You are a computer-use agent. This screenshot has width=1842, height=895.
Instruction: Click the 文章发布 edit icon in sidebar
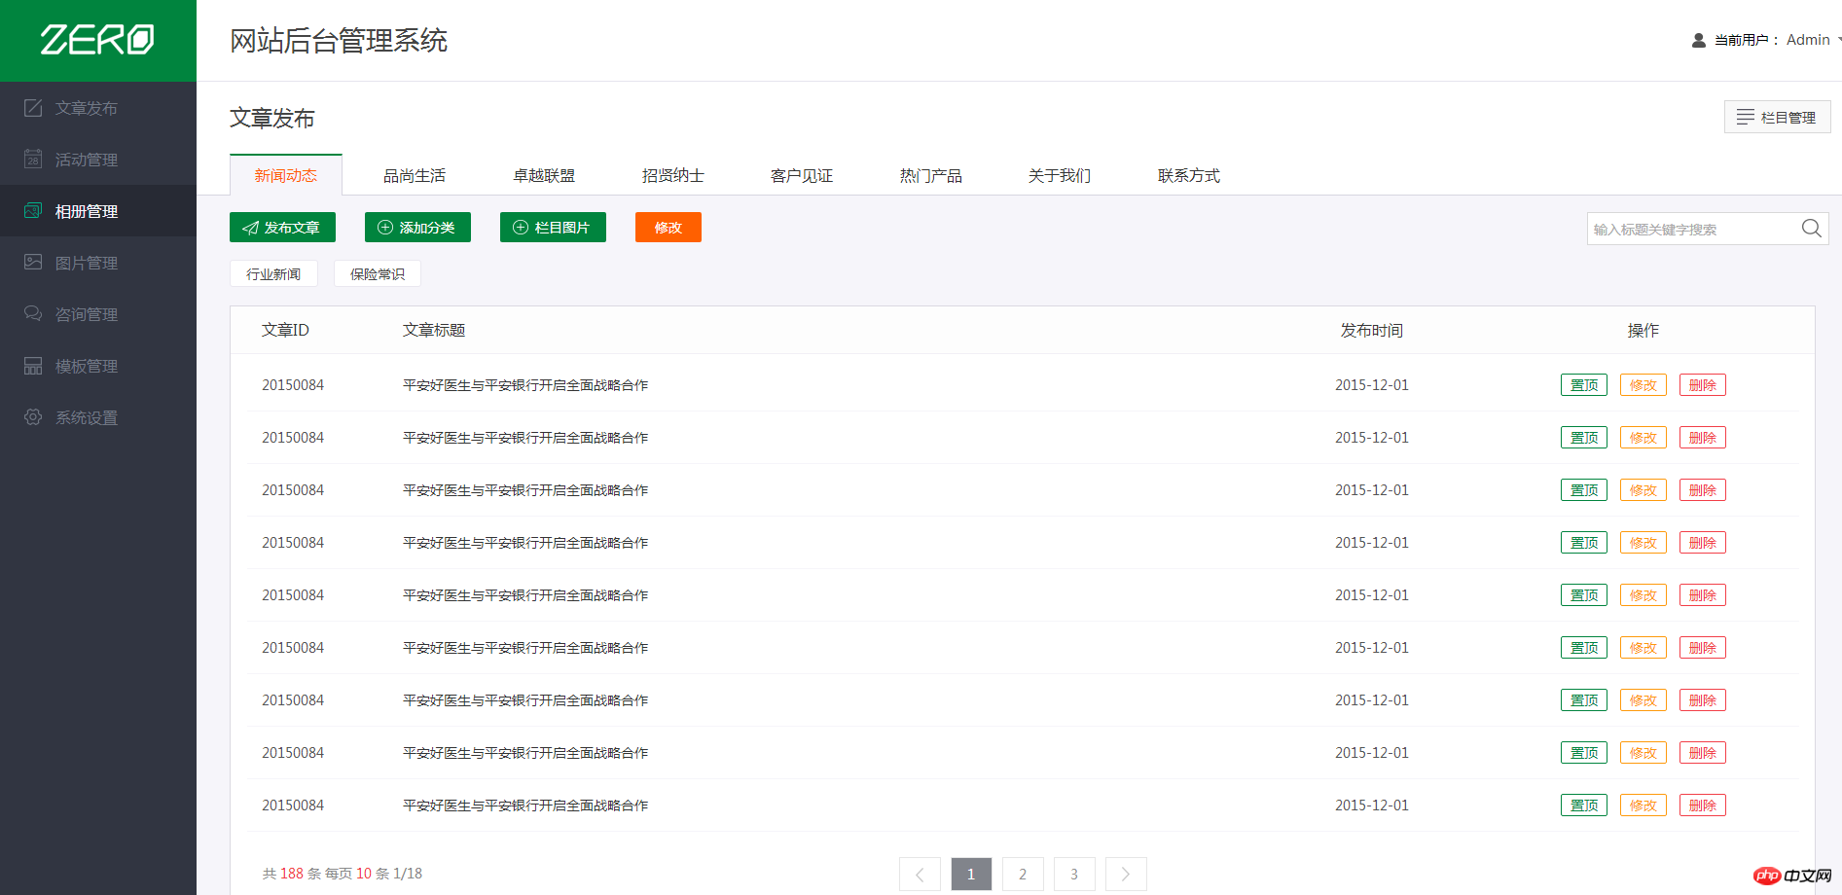click(33, 108)
